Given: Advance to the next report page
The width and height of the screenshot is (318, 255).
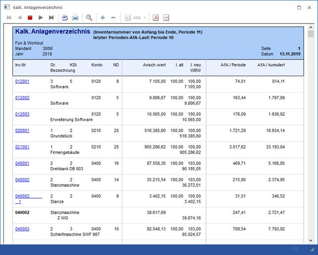Looking at the screenshot, I should click(41, 18).
